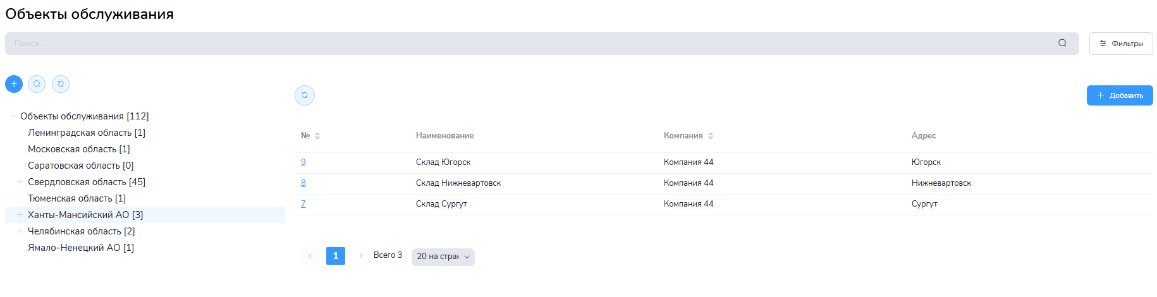The image size is (1157, 297).
Task: Go to the previous page arrow
Action: (x=310, y=256)
